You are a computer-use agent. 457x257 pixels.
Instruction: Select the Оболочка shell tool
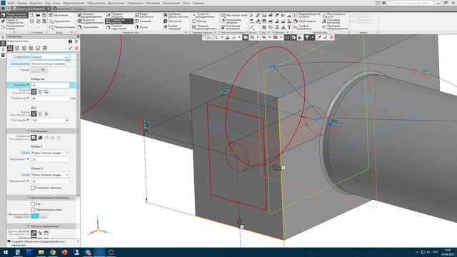tap(172, 21)
